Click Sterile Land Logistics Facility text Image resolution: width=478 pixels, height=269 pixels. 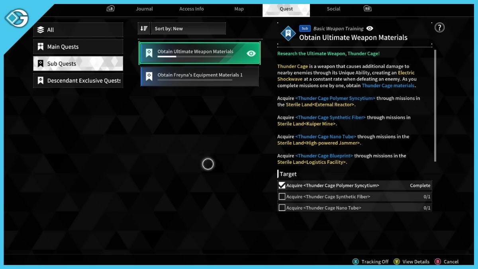coord(312,162)
